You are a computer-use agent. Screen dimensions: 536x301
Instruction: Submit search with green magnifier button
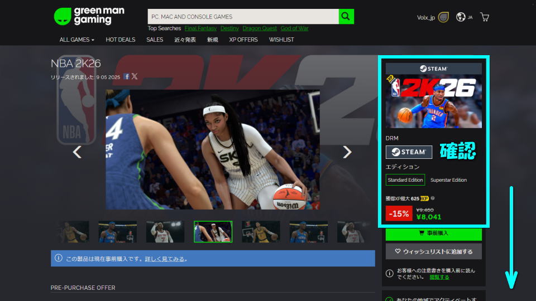tap(346, 16)
